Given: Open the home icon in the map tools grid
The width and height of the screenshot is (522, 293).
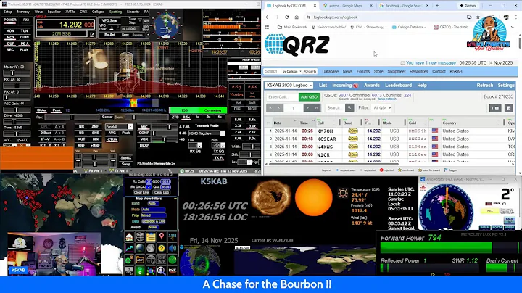Looking at the screenshot, I should [x=129, y=236].
